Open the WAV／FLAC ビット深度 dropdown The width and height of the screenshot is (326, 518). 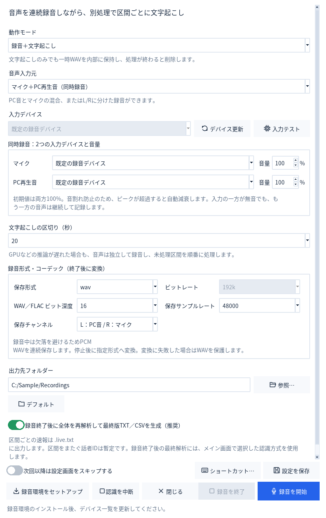[155, 306]
